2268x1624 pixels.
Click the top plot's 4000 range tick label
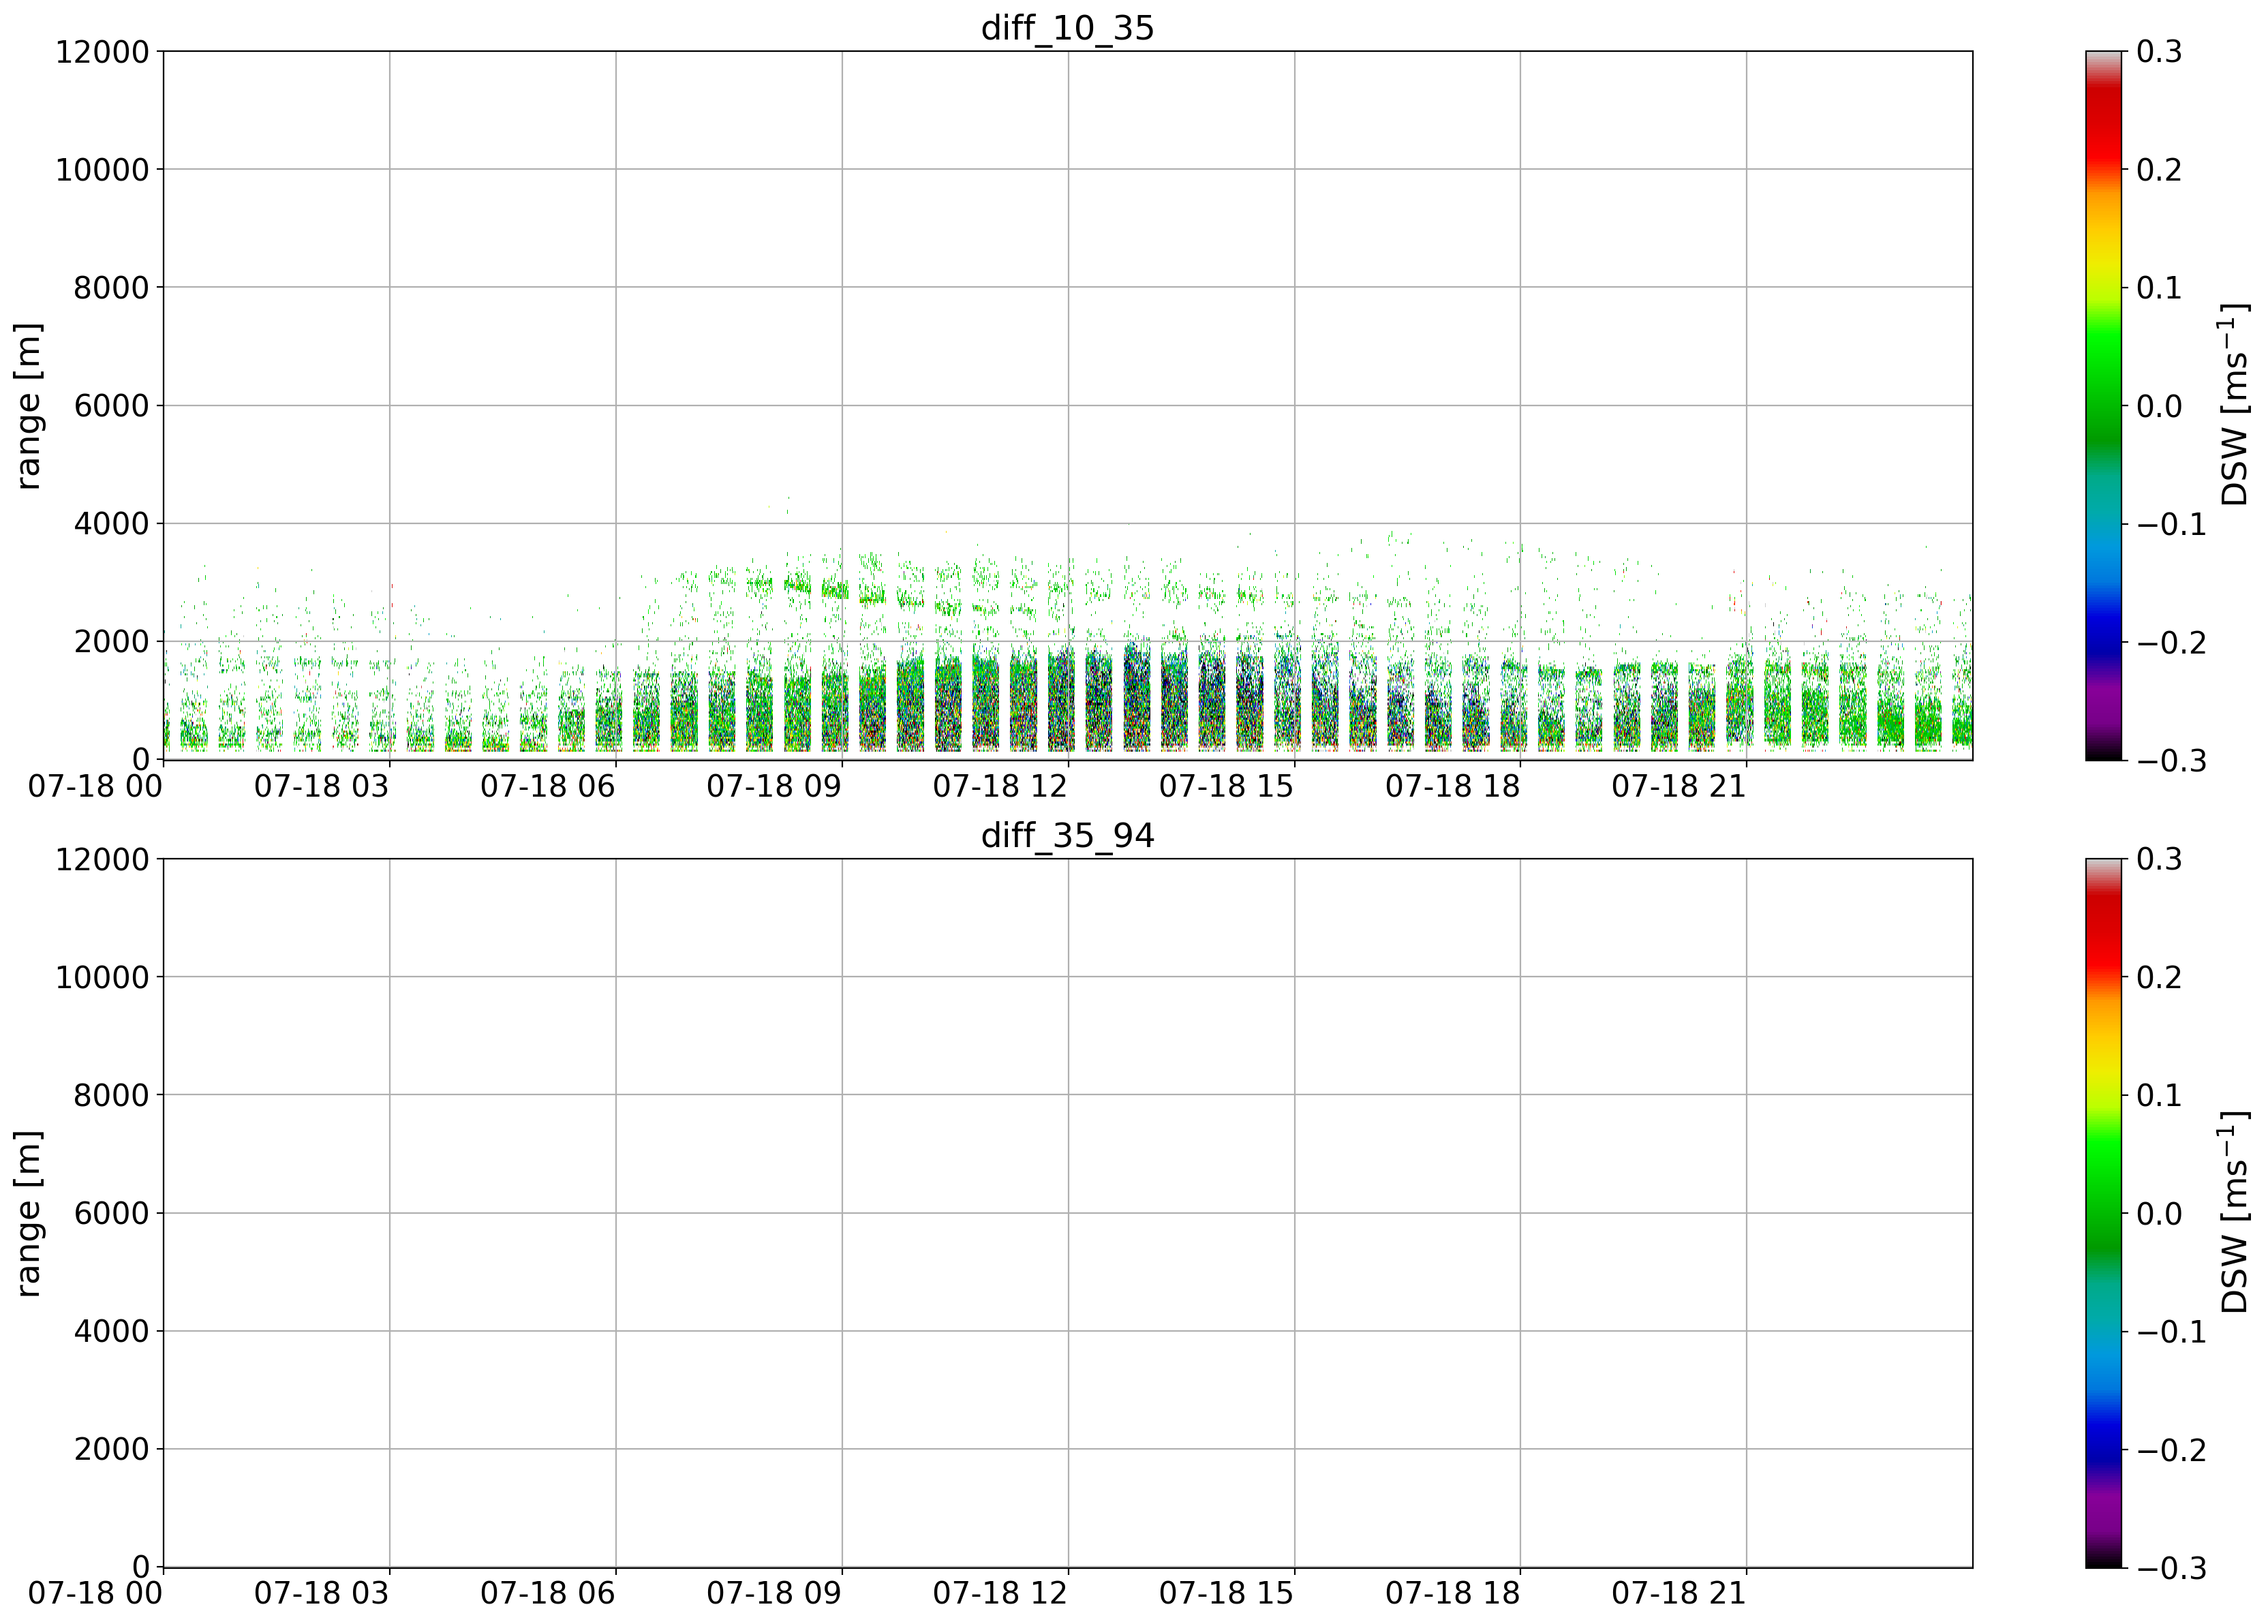pos(111,524)
